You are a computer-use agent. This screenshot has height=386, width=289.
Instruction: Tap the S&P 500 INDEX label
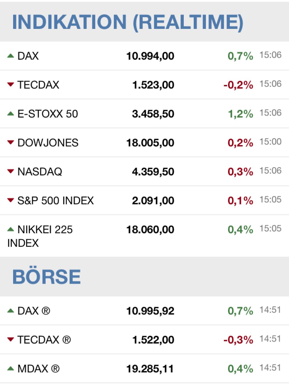pos(55,201)
